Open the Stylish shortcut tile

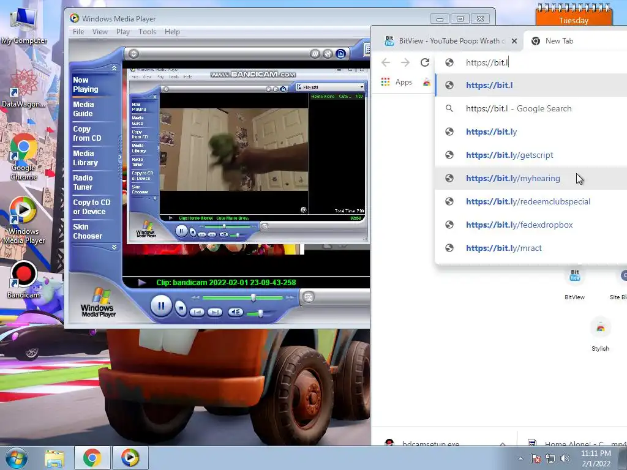click(x=600, y=335)
